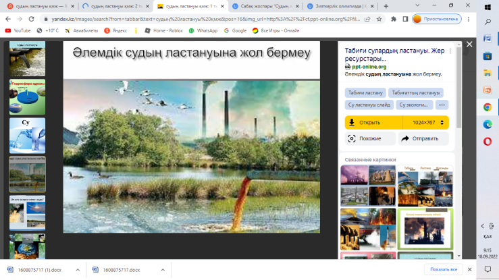
Task: Open the Google bookmark
Action: coord(235,30)
